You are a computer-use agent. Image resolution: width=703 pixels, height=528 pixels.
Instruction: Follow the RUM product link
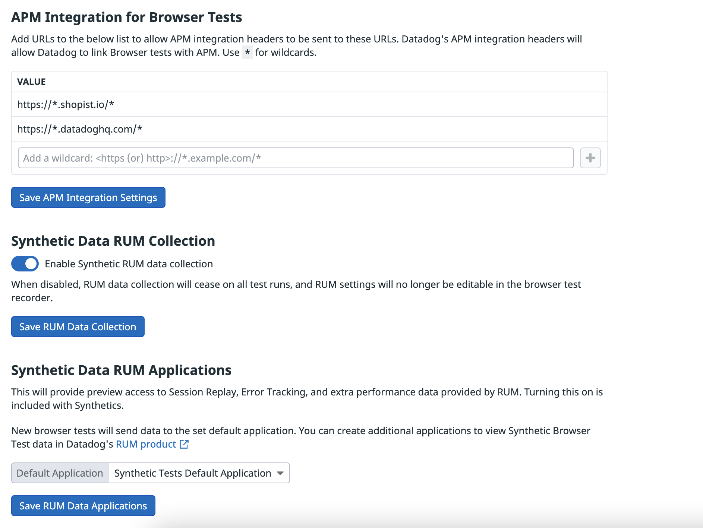(146, 444)
